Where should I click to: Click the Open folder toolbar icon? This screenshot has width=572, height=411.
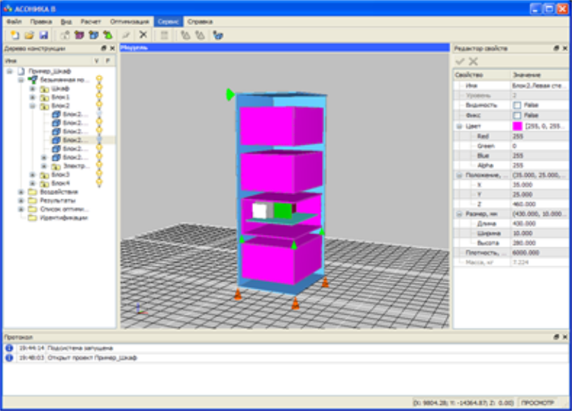click(x=29, y=35)
